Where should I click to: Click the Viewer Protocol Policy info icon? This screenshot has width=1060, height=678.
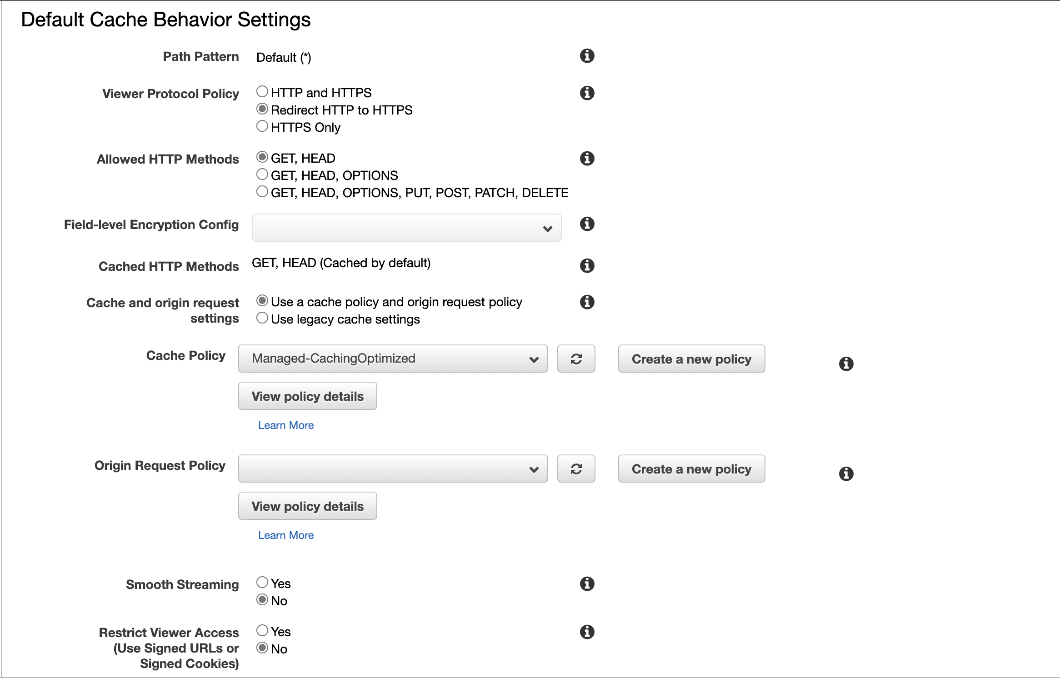tap(587, 93)
